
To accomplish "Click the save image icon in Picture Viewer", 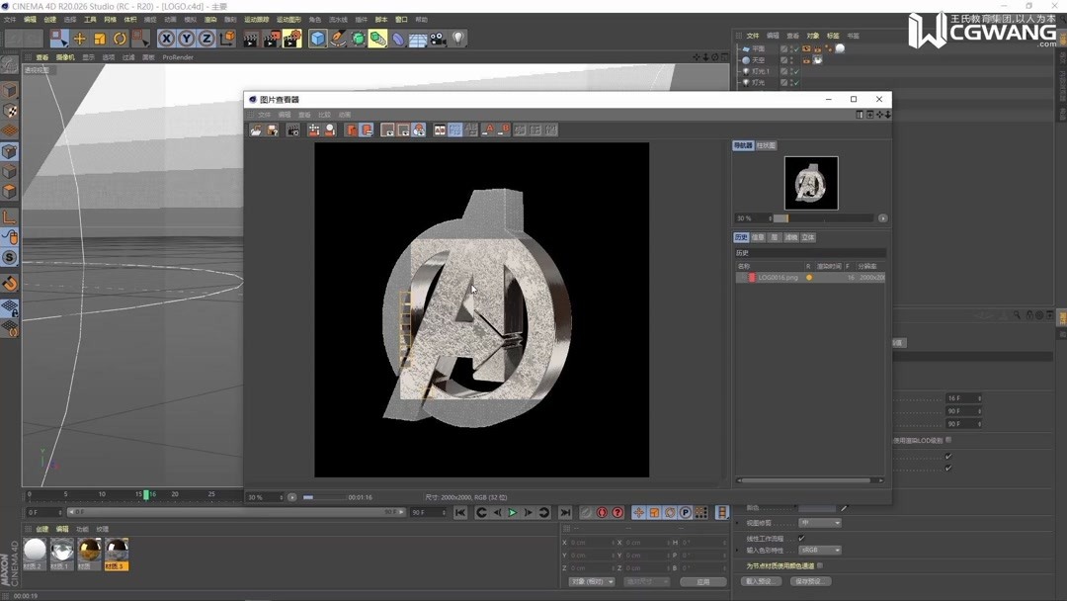I will pyautogui.click(x=270, y=129).
